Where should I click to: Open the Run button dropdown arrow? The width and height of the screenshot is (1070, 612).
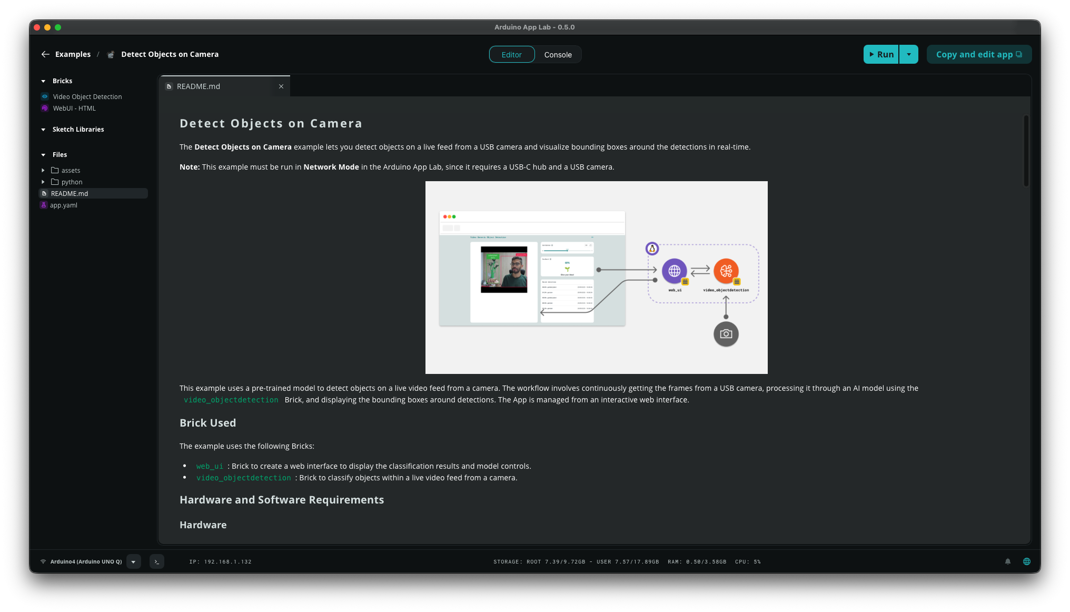pos(908,54)
